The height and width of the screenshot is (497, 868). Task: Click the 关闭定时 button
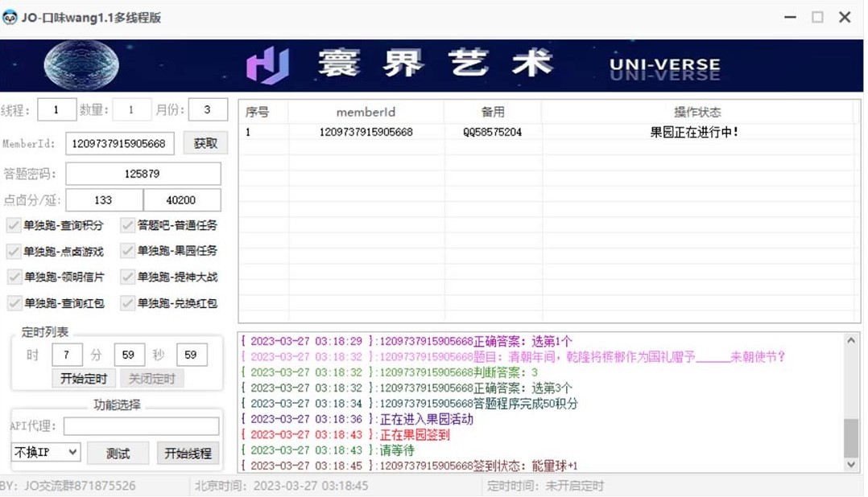pyautogui.click(x=151, y=379)
